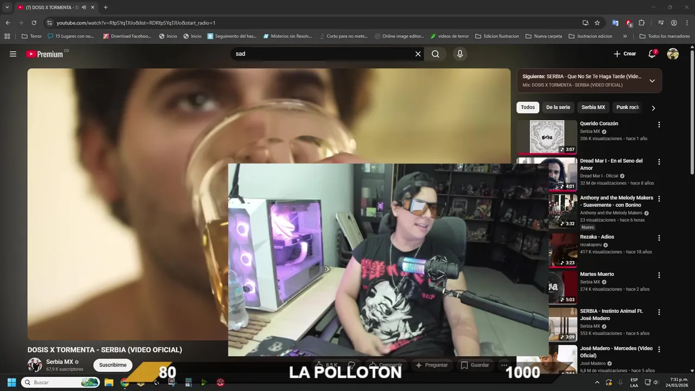Open the Serbia MX channel name
The image size is (695, 391).
tap(59, 362)
